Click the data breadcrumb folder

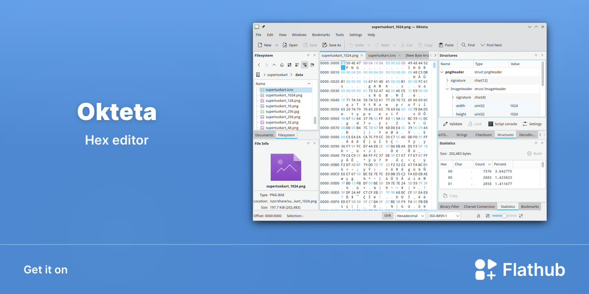299,74
